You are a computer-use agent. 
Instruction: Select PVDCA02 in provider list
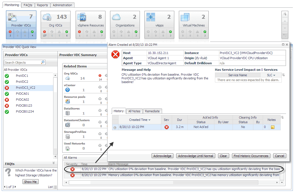click(28, 100)
